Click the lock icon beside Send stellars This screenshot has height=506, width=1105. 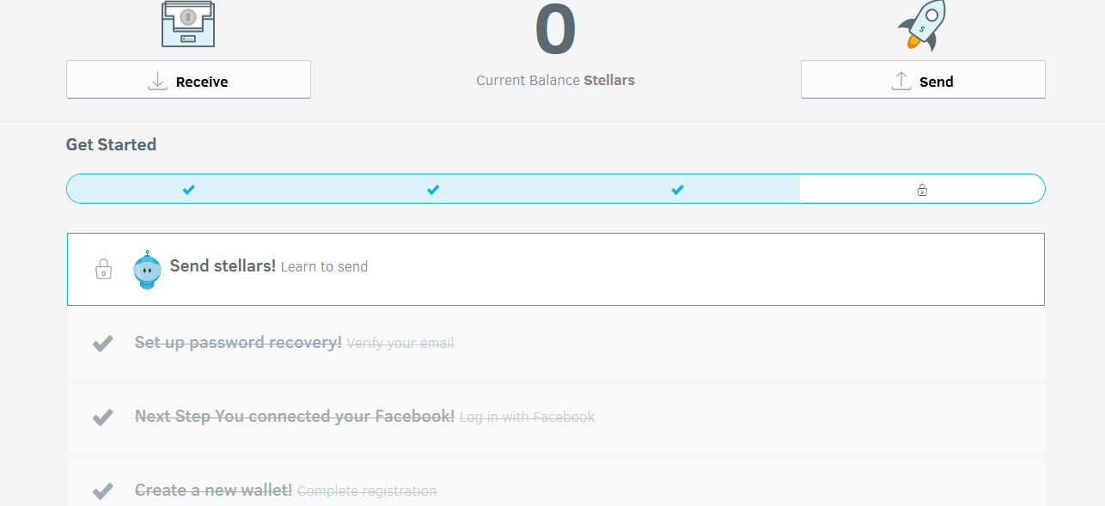pyautogui.click(x=103, y=269)
